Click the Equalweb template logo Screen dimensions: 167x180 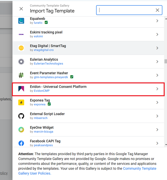(21, 21)
